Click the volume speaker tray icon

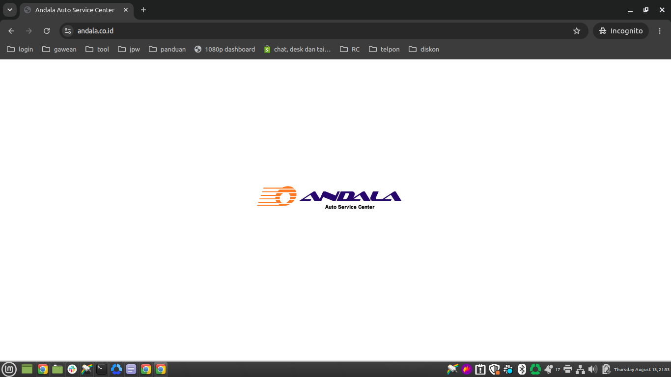[x=593, y=369]
